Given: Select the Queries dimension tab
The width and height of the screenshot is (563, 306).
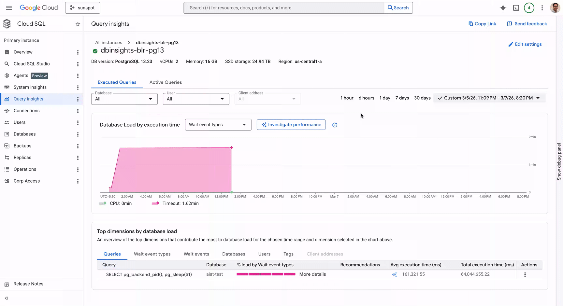Looking at the screenshot, I should 112,254.
